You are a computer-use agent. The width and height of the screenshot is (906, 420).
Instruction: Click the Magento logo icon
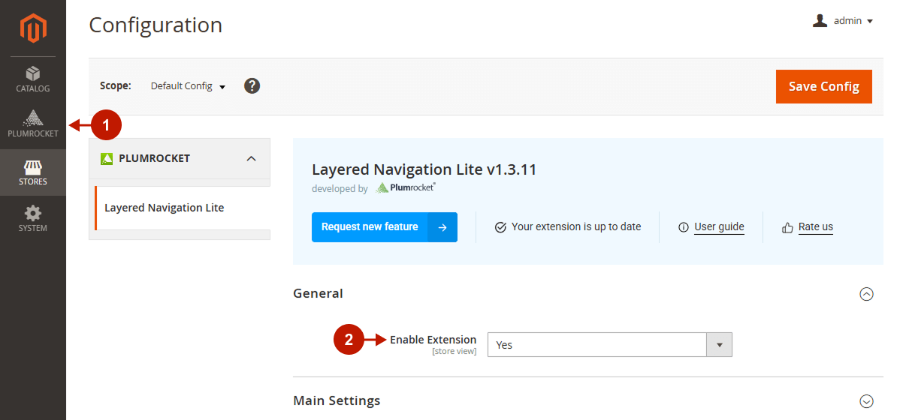33,28
